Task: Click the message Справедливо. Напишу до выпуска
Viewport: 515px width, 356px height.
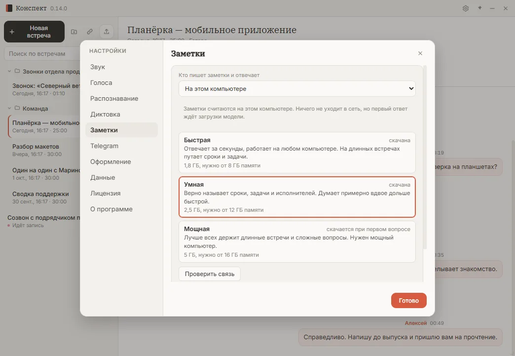Action: [x=401, y=337]
